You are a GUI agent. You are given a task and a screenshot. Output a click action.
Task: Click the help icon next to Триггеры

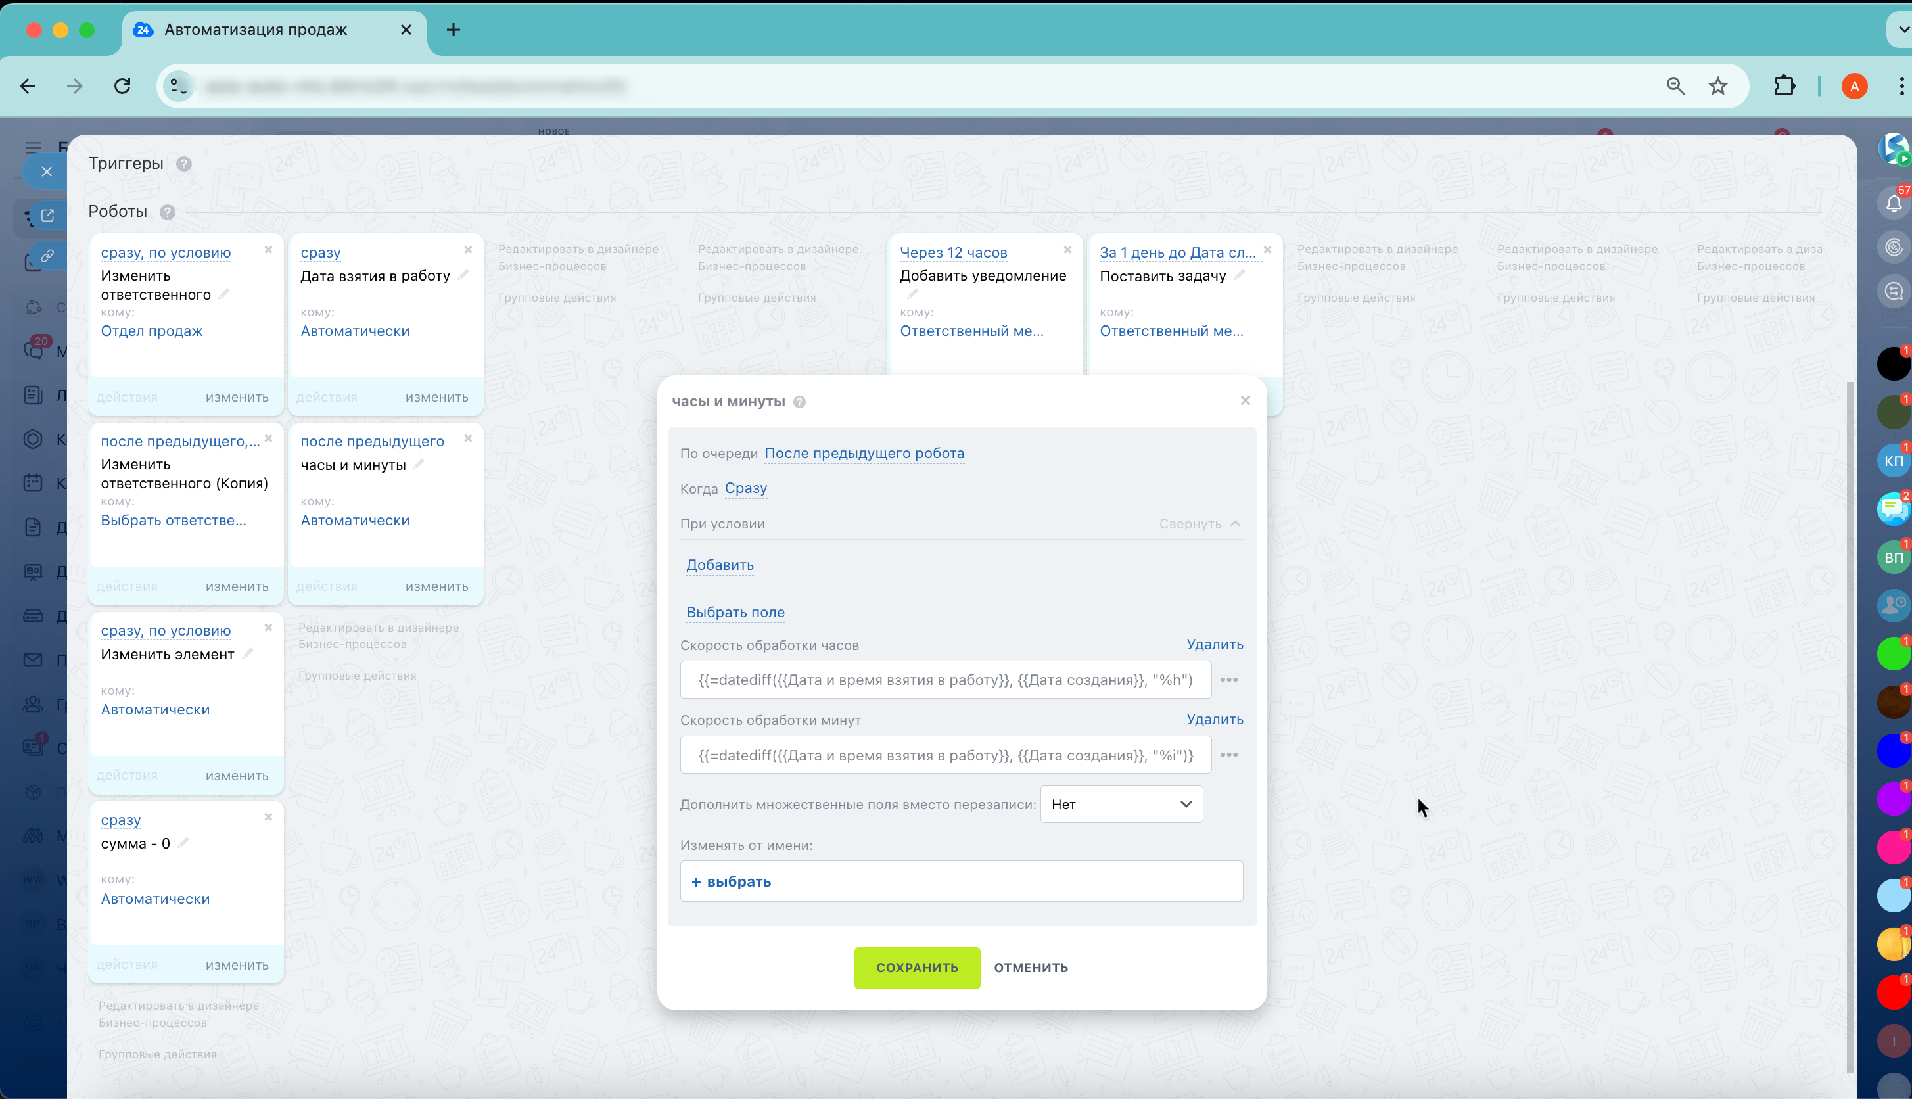point(183,164)
